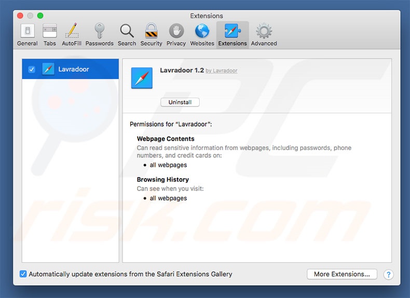This screenshot has height=298, width=410.
Task: Open the General preferences pane
Action: [27, 35]
